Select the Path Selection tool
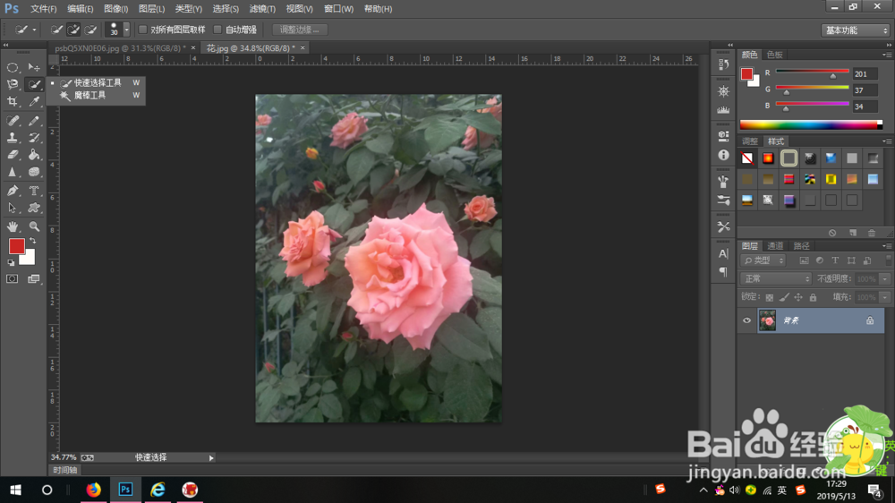895x503 pixels. tap(12, 208)
